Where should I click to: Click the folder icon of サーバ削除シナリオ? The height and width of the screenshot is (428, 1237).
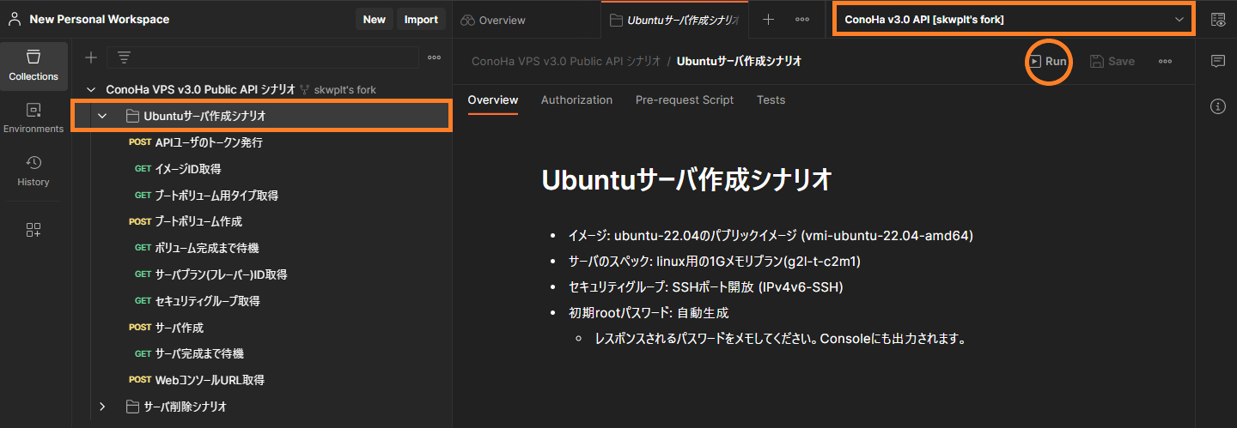click(132, 406)
